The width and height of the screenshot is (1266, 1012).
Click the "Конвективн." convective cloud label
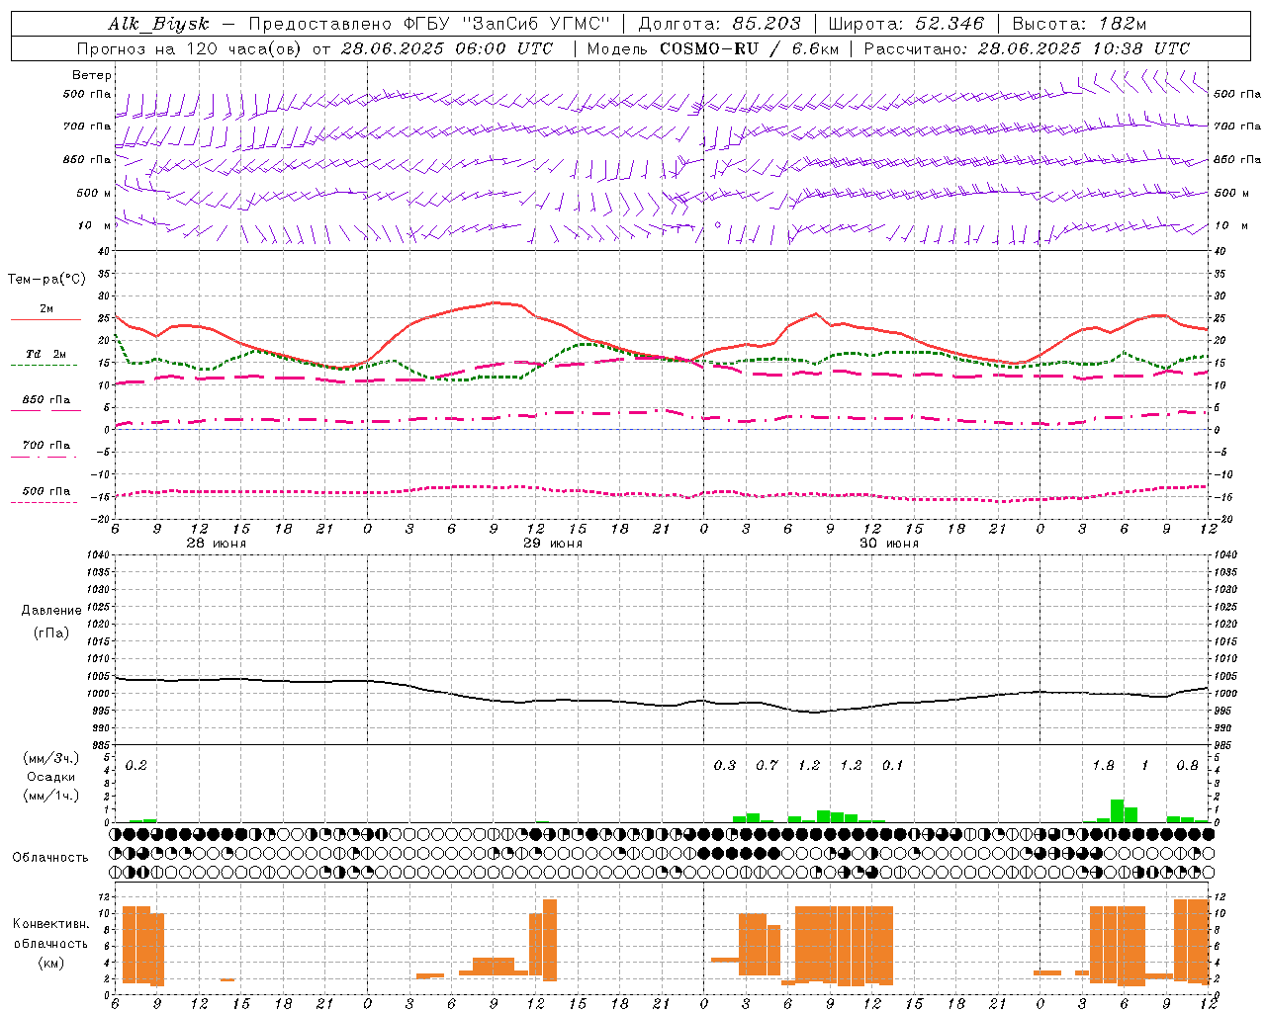pos(51,924)
